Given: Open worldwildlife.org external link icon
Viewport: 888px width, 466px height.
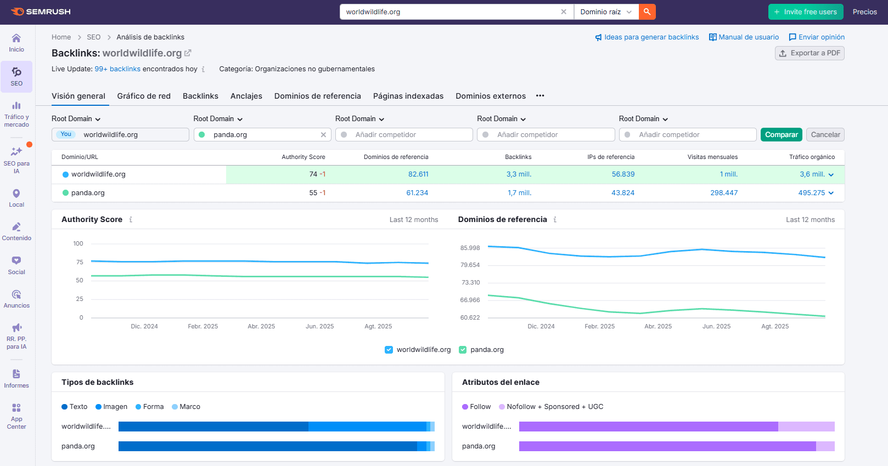Looking at the screenshot, I should click(x=188, y=53).
